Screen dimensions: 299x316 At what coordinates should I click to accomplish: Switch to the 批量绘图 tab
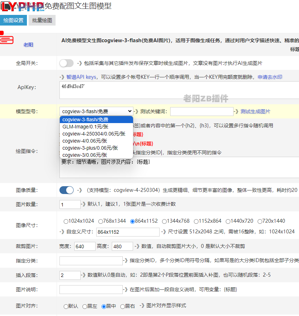[x=42, y=20]
